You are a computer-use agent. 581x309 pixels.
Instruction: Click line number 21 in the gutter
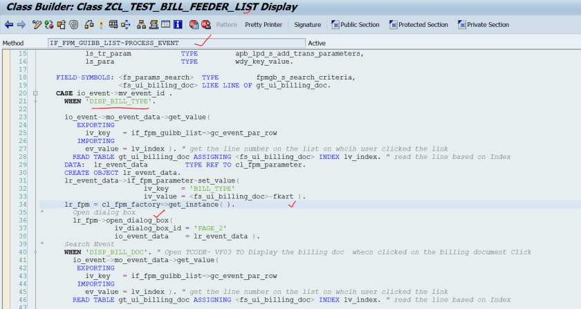[23, 101]
